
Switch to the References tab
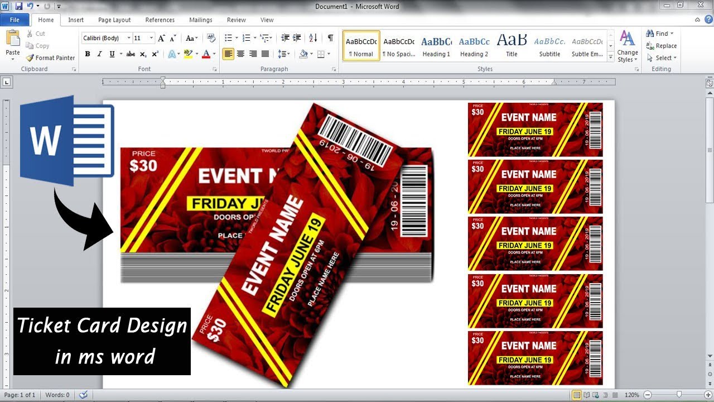tap(160, 20)
